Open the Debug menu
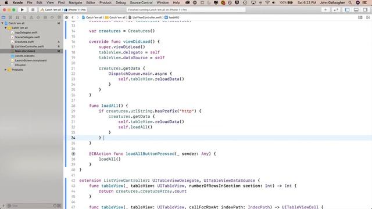The height and width of the screenshot is (209, 372). 120,2
